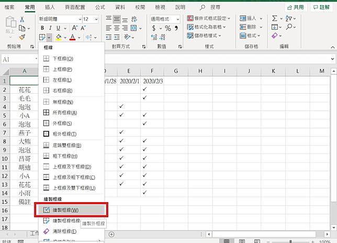Click the Cut scissors icon
Viewport: 337px width, 243px height.
tap(22, 19)
